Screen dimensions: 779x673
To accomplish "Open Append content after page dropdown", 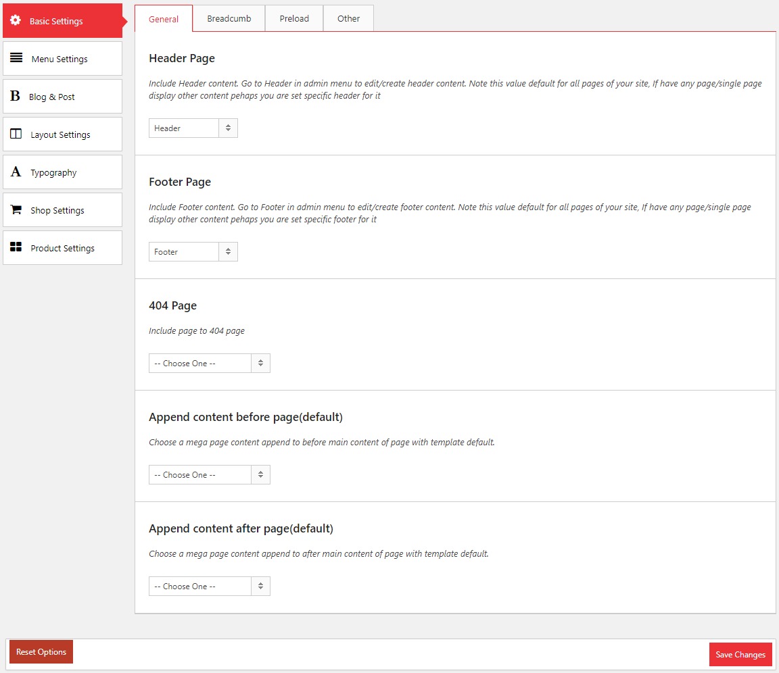I will (209, 587).
